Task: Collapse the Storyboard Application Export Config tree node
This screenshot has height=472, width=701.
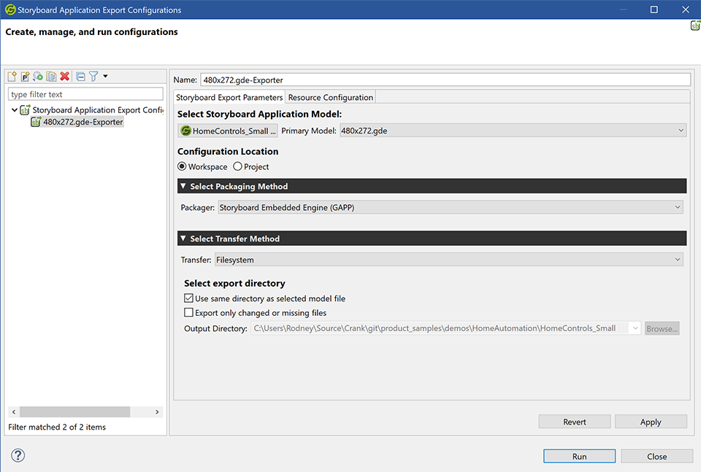Action: 15,110
